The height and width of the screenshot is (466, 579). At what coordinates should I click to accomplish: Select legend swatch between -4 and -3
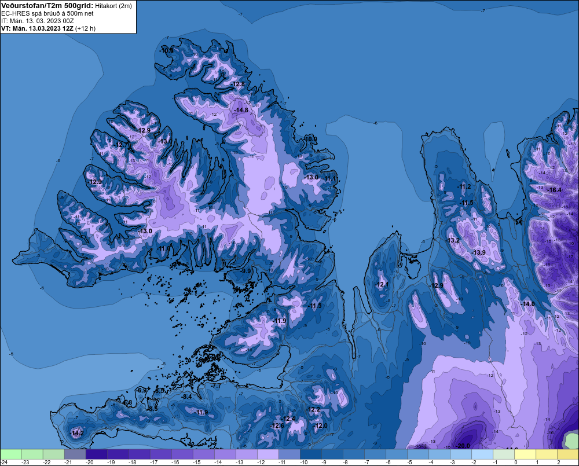439,454
